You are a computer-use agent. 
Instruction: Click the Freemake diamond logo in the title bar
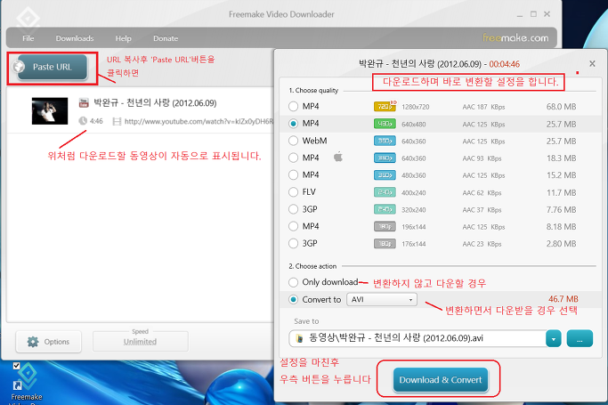[x=28, y=19]
